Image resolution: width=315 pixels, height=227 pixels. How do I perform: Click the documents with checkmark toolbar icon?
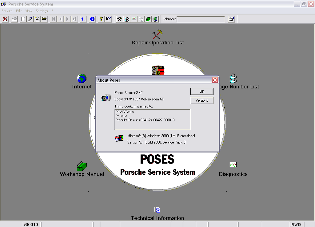(x=30, y=19)
